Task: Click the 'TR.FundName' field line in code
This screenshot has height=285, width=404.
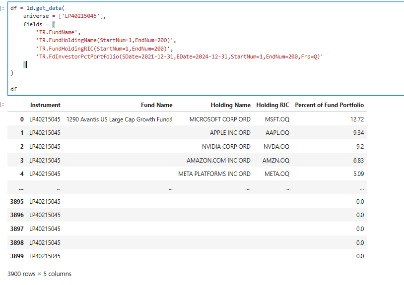Action: coord(58,32)
